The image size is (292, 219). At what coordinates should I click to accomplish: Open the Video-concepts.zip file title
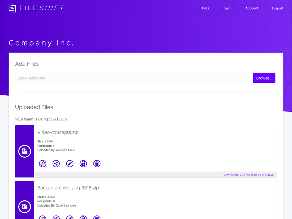point(58,132)
